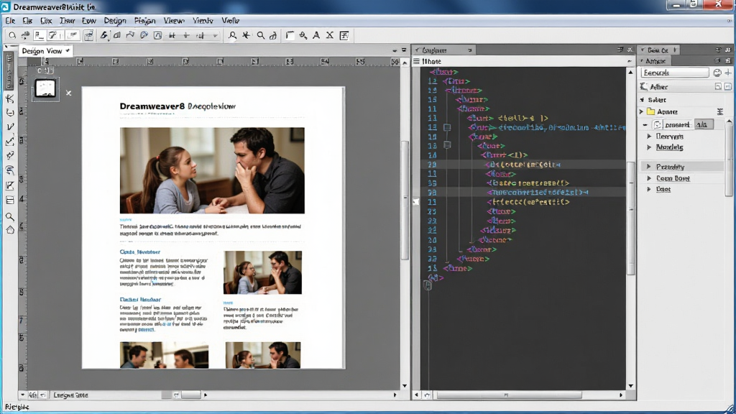This screenshot has width=736, height=414.
Task: Open the Bea Ge panel tab
Action: pyautogui.click(x=658, y=50)
